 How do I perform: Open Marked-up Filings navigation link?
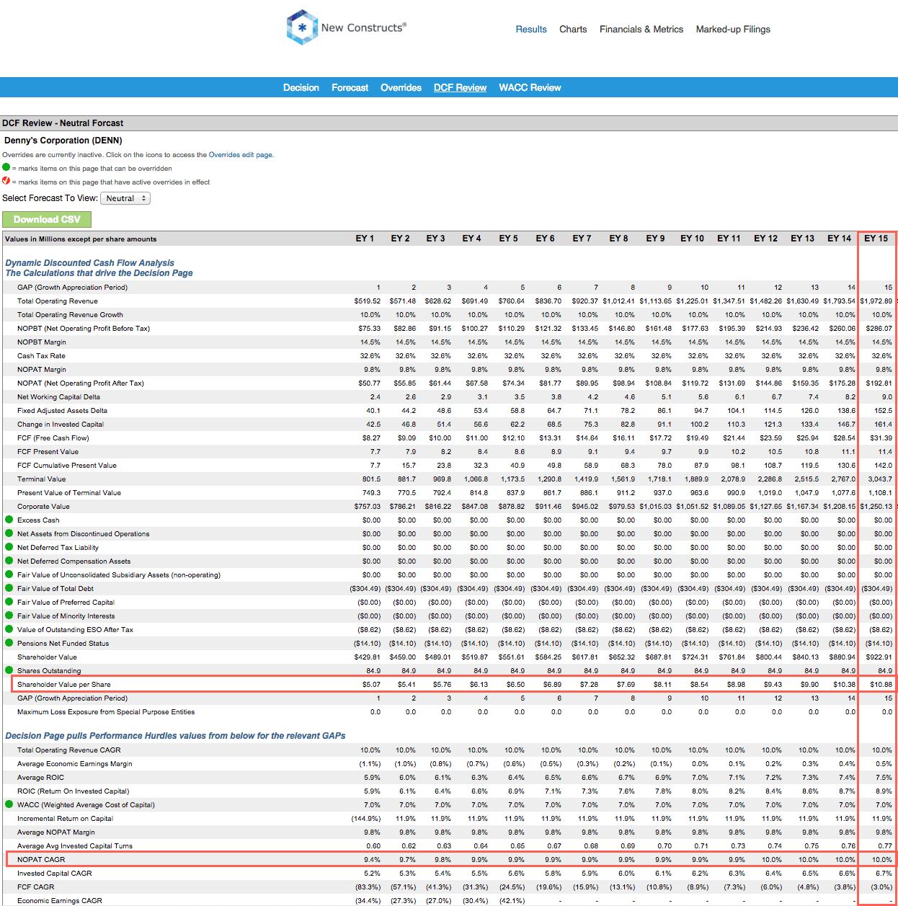733,30
